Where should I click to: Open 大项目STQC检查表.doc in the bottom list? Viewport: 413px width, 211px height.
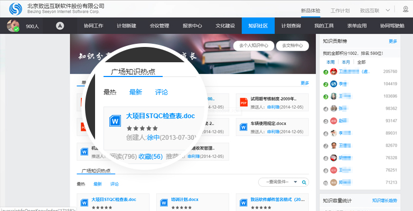click(114, 200)
